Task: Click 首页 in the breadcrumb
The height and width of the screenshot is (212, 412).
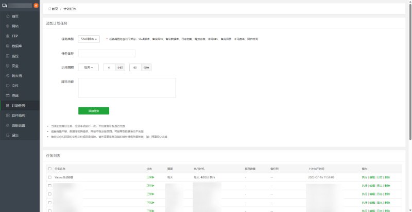Action: (54, 9)
